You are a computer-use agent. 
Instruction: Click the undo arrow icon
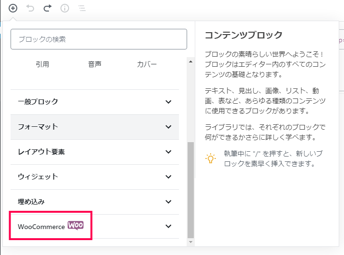(30, 8)
